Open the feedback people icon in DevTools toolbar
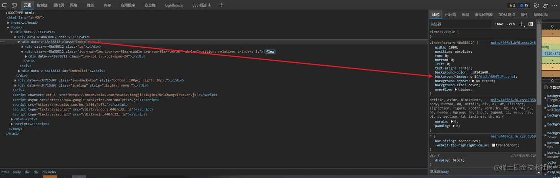The image size is (560, 178). tap(546, 5)
